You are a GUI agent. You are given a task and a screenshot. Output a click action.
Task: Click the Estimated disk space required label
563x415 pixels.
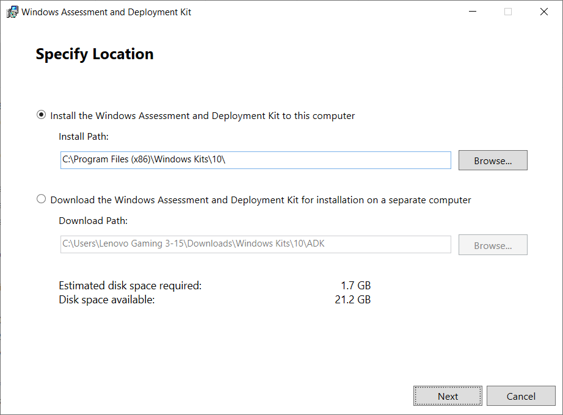point(130,285)
